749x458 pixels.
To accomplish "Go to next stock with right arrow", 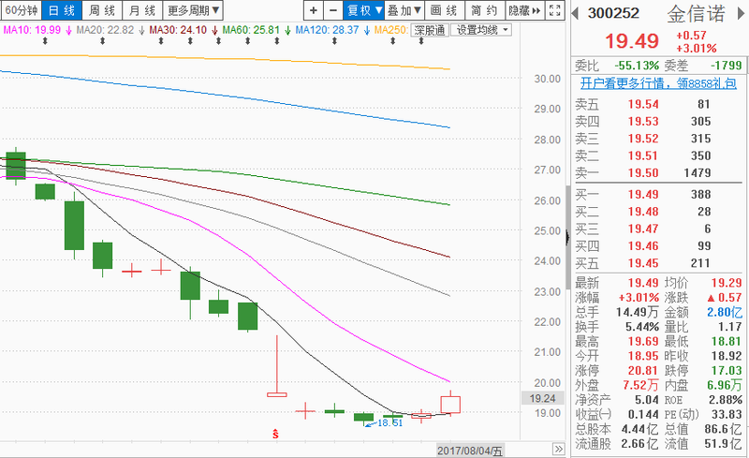I will coord(740,13).
